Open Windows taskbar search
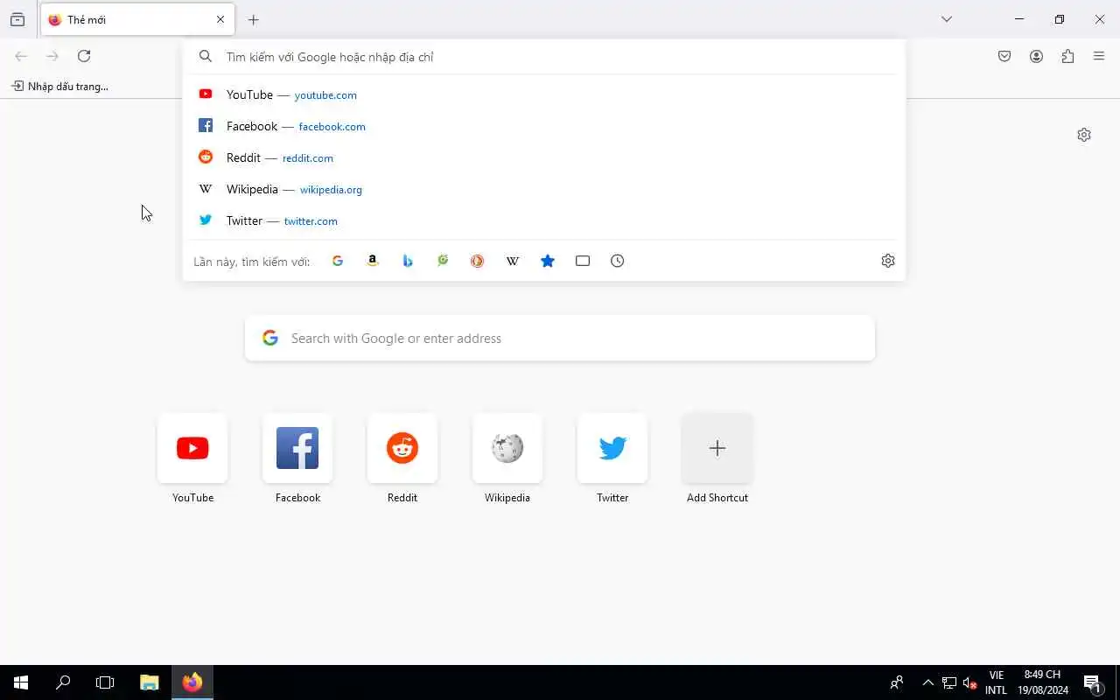1120x700 pixels. pos(63,682)
